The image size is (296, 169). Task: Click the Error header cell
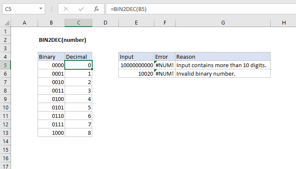coord(165,57)
